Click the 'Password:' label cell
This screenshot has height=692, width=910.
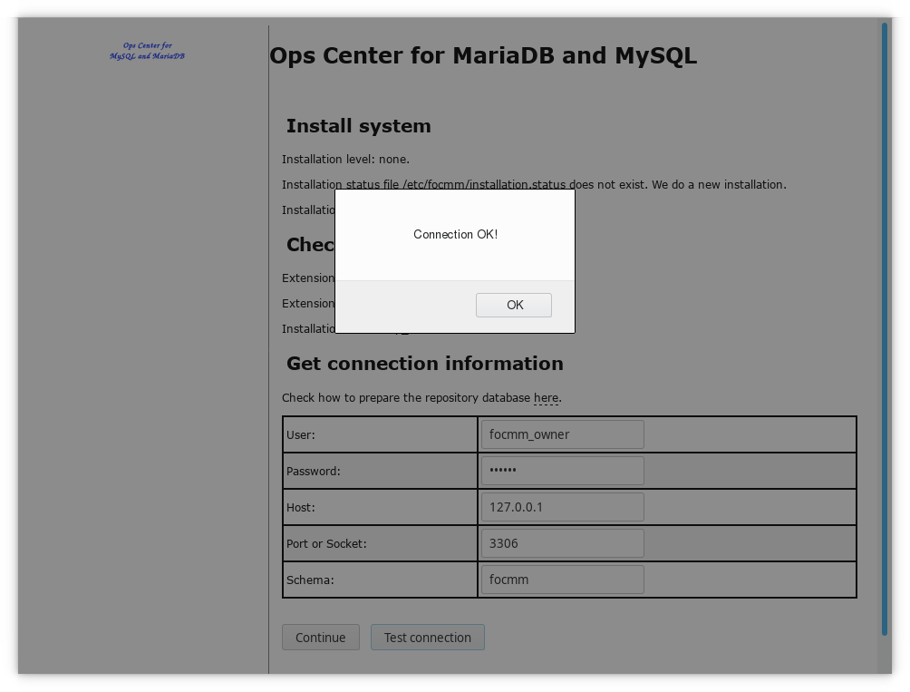tap(380, 471)
